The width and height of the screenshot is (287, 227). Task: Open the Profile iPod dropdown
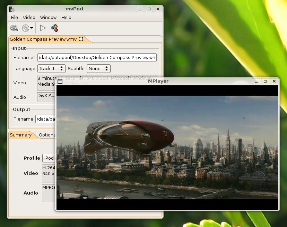click(49, 158)
